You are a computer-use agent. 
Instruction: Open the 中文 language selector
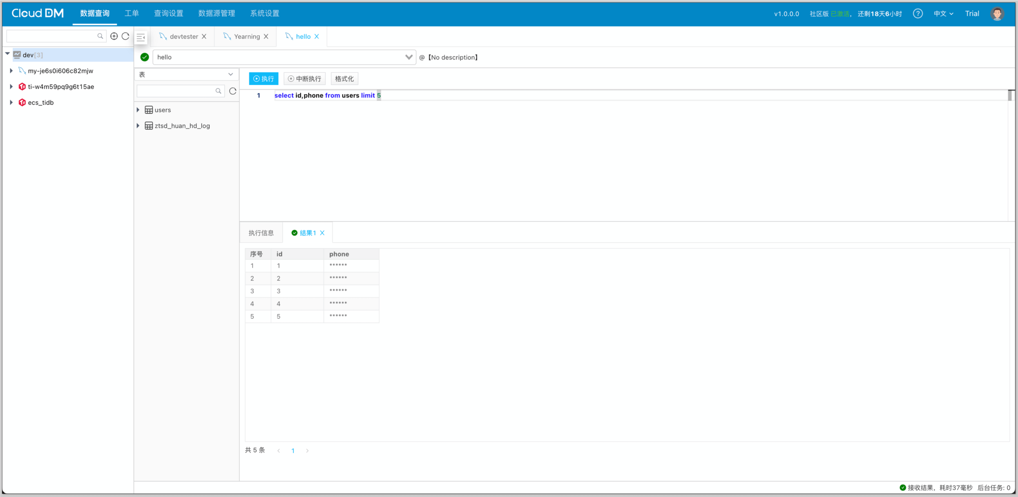(x=943, y=13)
